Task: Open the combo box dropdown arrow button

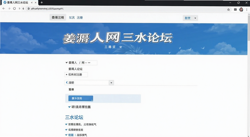Action: tap(111, 83)
